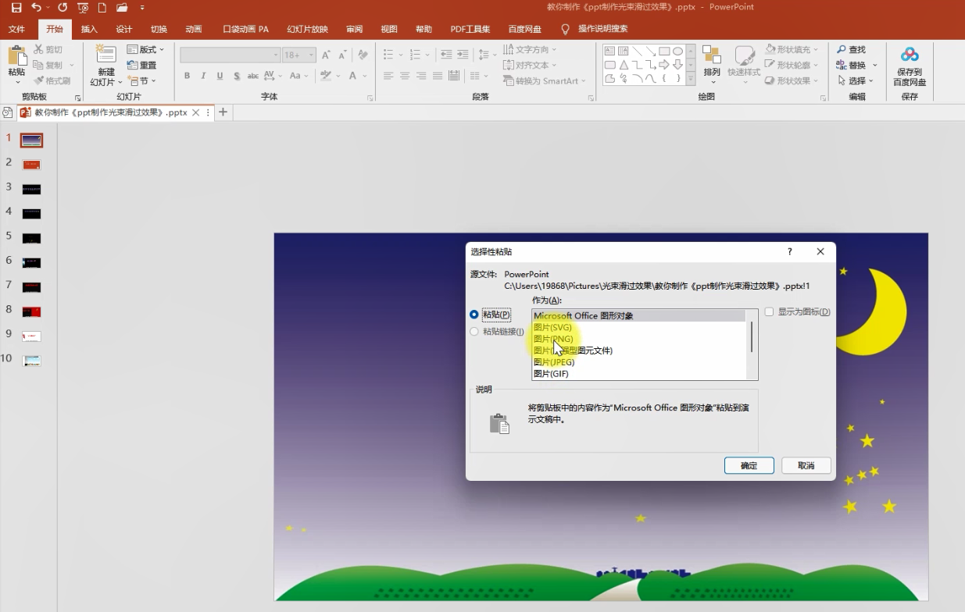Align text to the right

(421, 76)
